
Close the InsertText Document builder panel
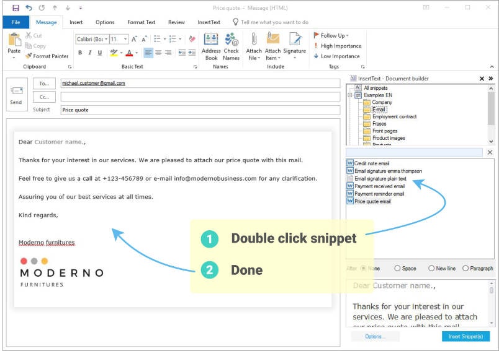tap(482, 79)
